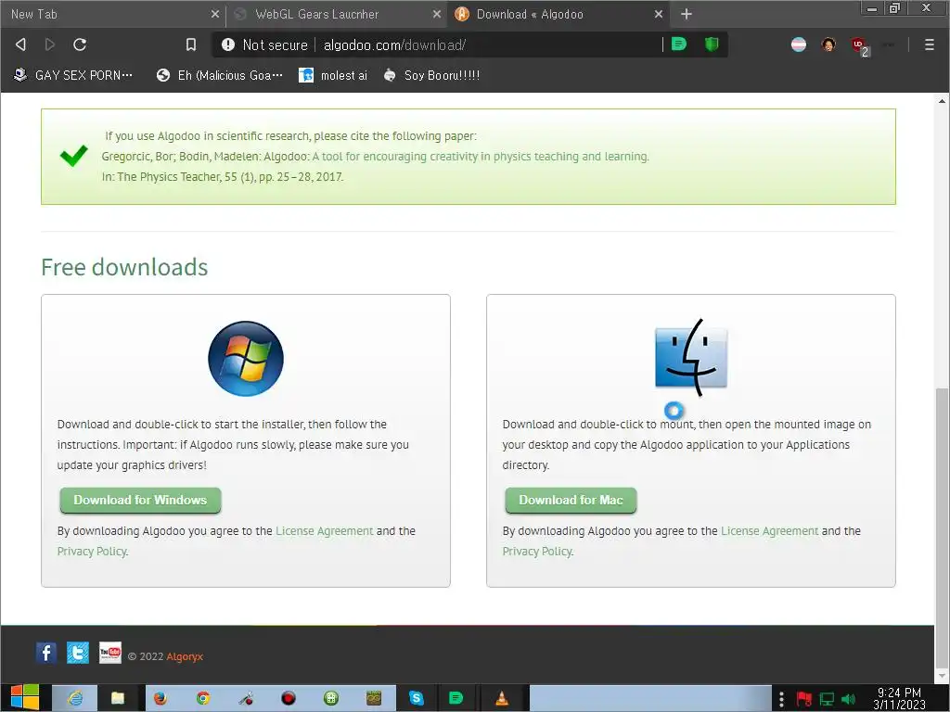Open the red record-button taskbar app
This screenshot has width=950, height=712.
289,698
